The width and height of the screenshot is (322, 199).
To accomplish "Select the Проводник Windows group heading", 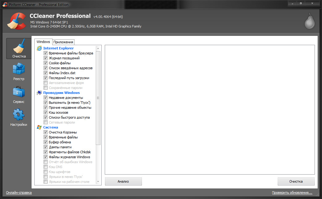I will coord(61,93).
